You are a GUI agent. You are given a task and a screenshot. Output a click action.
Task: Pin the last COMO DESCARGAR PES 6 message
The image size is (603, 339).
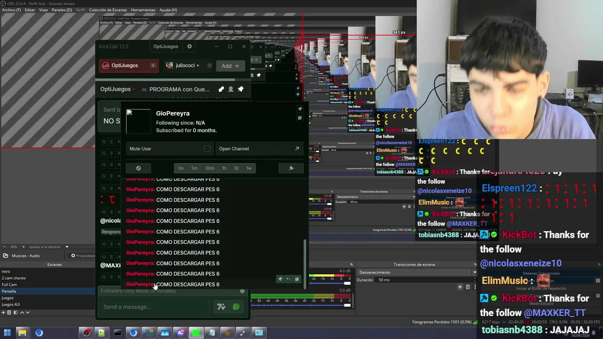[x=280, y=279]
